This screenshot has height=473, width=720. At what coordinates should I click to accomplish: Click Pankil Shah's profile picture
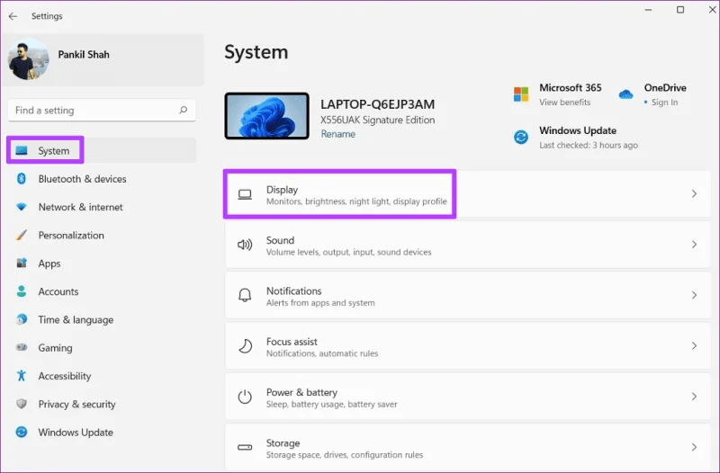(28, 59)
